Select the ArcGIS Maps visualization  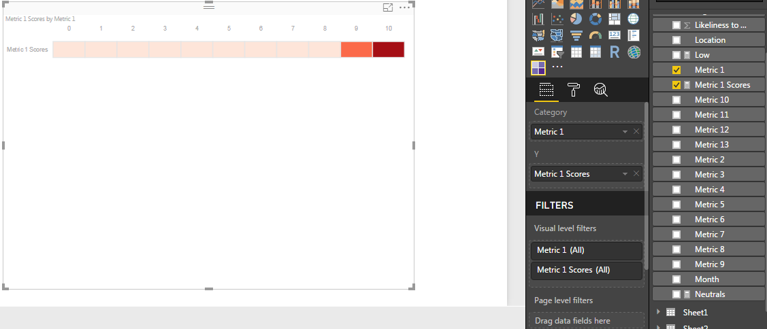(634, 52)
